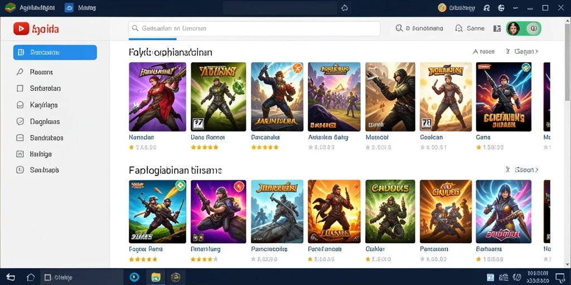Open the user avatar picture in header
Screen dimensions: 571x285
click(513, 28)
